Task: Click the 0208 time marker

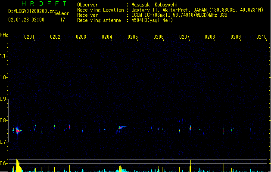Action: point(210,37)
